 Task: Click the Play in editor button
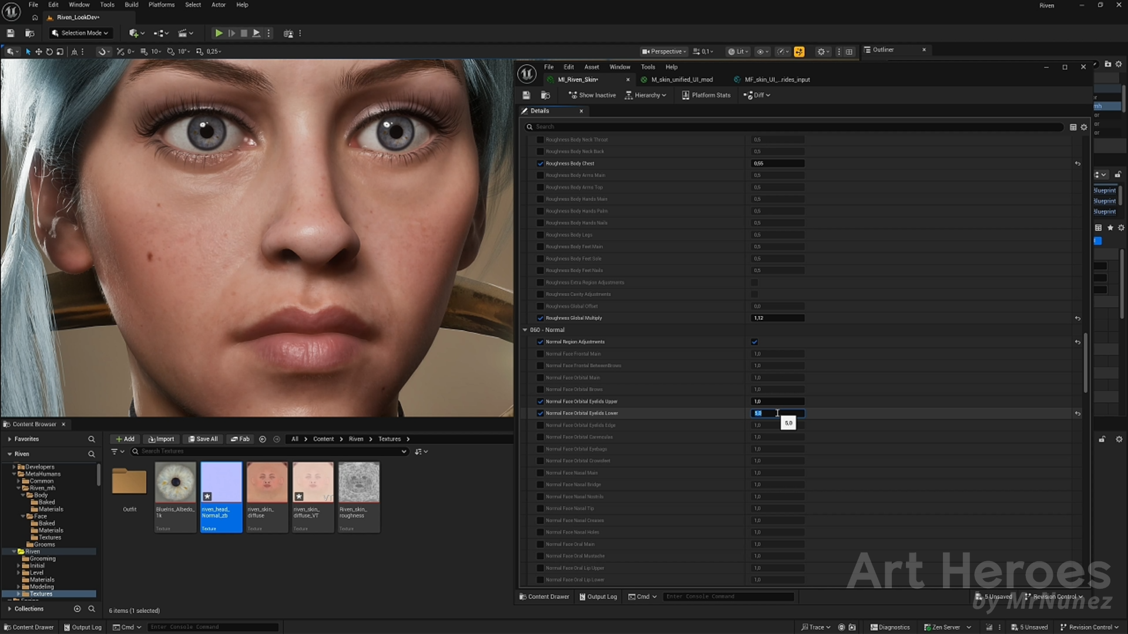(219, 33)
